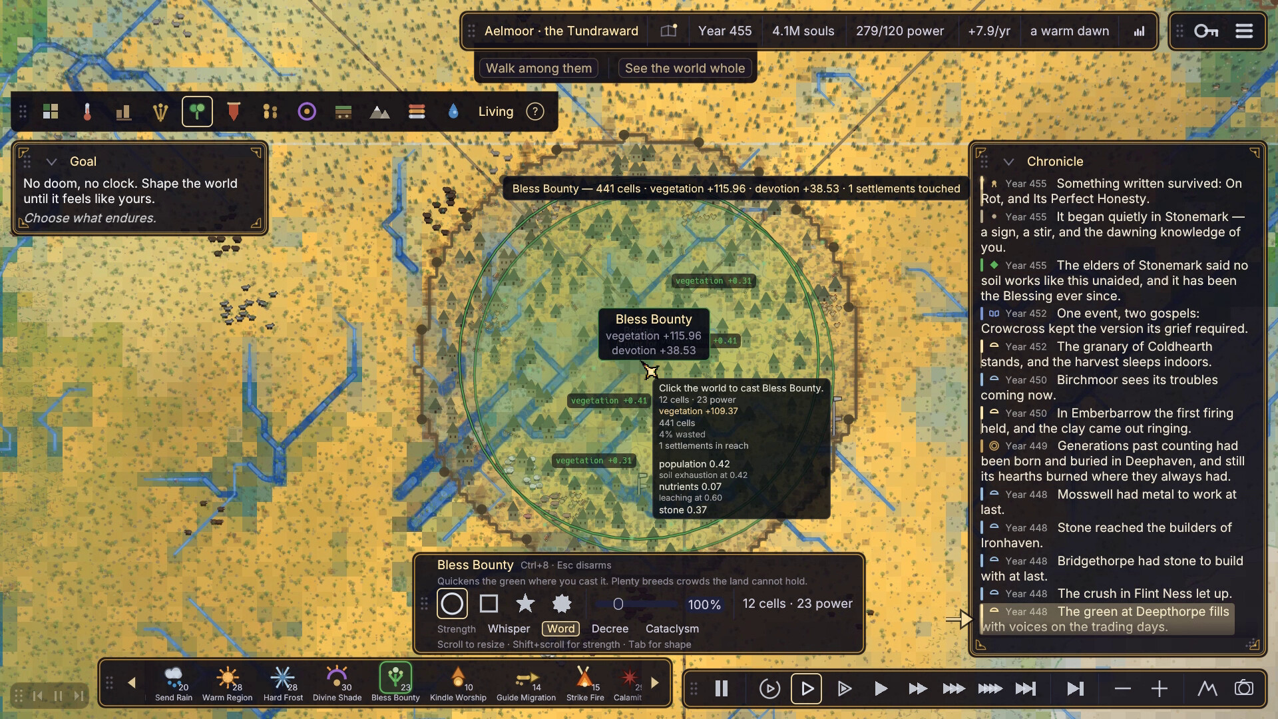Select the water droplet overlay icon

pos(453,112)
